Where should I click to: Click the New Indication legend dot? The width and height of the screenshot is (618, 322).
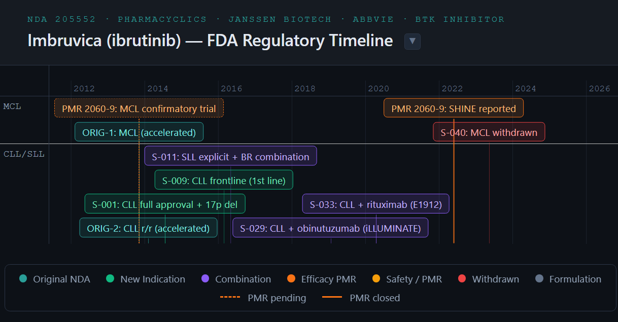tap(110, 279)
